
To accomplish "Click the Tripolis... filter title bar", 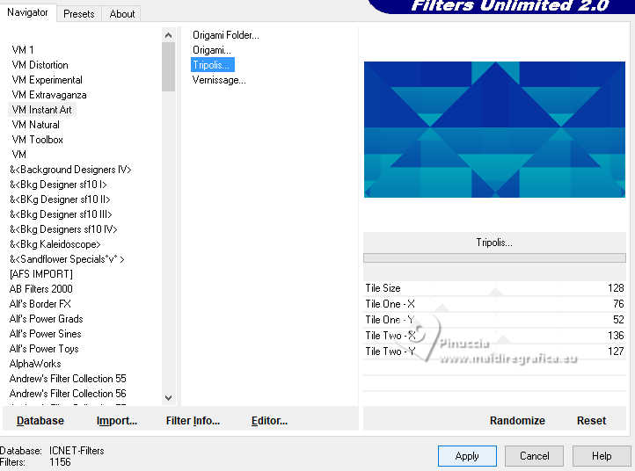I will [x=494, y=243].
